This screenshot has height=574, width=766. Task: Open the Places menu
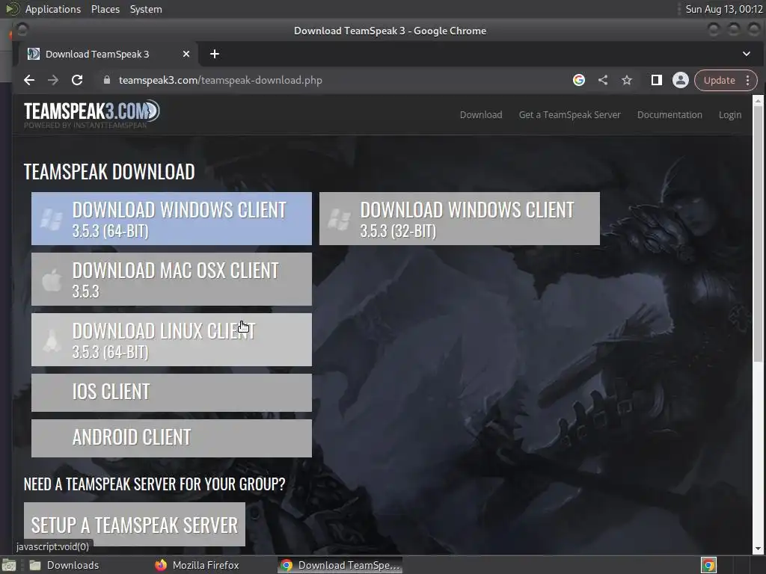point(105,9)
